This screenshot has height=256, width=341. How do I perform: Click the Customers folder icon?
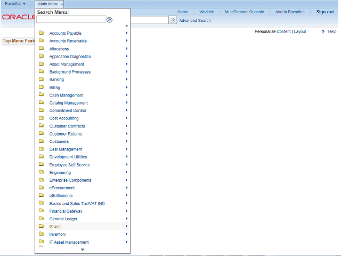(41, 141)
